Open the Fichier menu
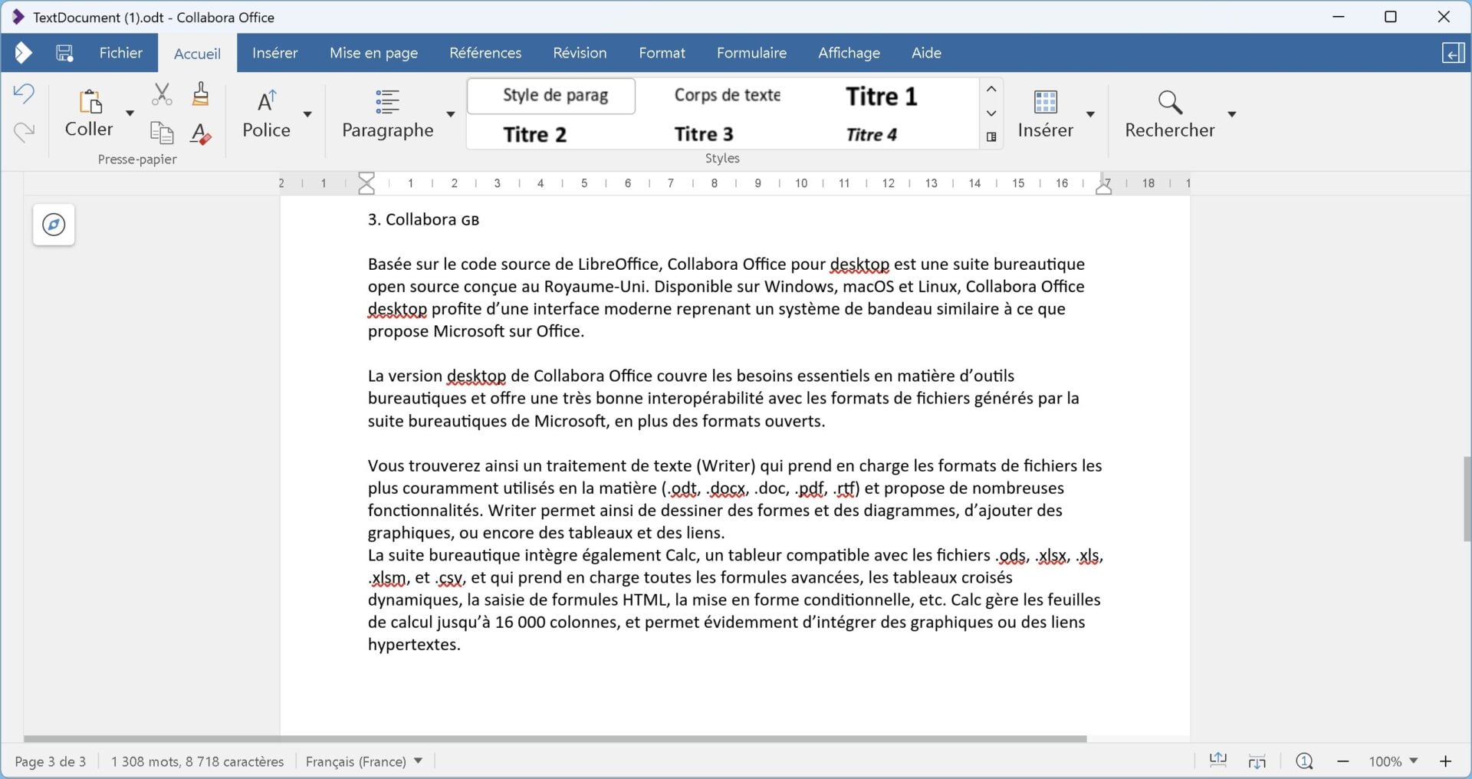Screen dimensions: 1472x779 (120, 53)
